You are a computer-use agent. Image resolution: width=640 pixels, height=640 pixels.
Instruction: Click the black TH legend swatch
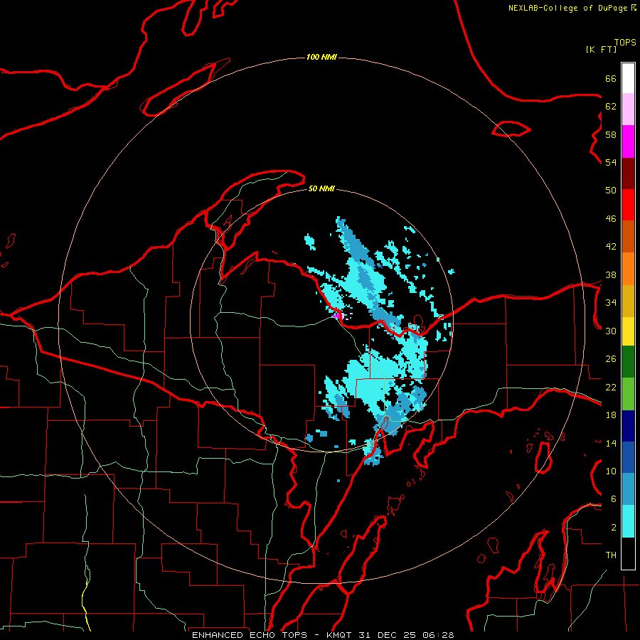(628, 553)
